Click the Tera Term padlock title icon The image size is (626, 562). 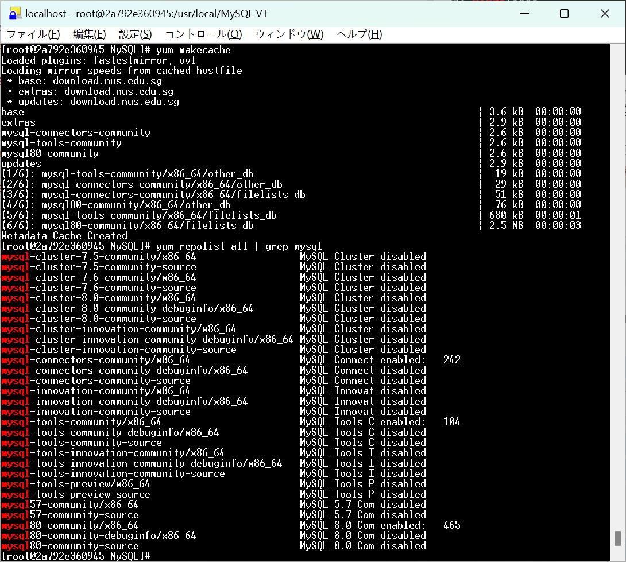point(15,14)
